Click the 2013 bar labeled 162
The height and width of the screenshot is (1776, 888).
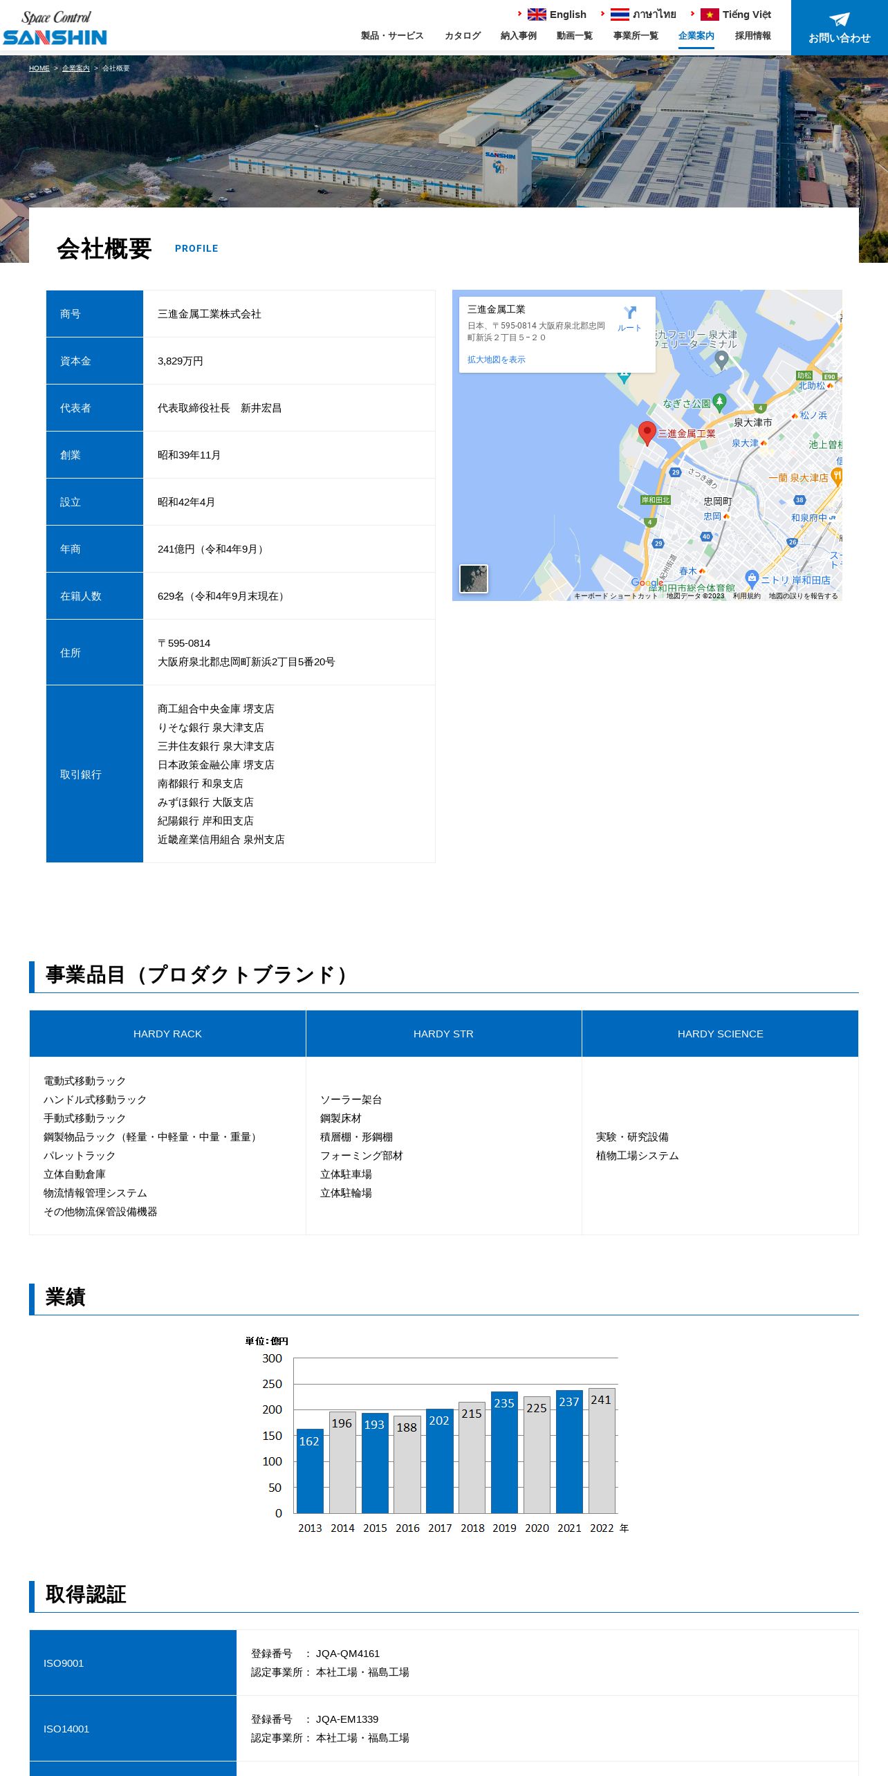(x=310, y=1471)
